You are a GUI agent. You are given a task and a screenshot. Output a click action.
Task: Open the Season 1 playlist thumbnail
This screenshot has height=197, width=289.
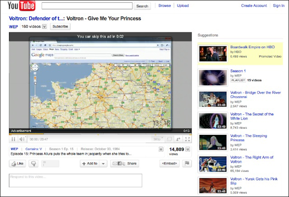(x=213, y=78)
